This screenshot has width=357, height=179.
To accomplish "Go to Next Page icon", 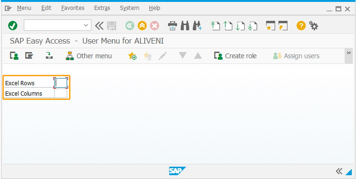I will pos(240,26).
